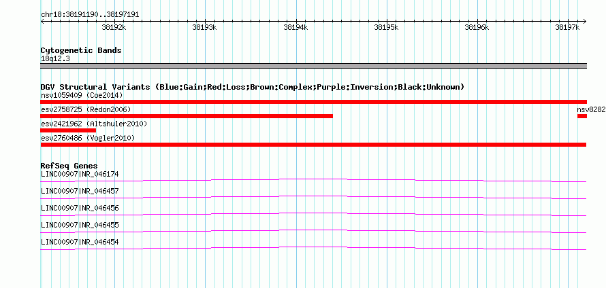Open the LINC00907|NR_046455 transcript label
The image size is (606, 288).
coord(80,225)
